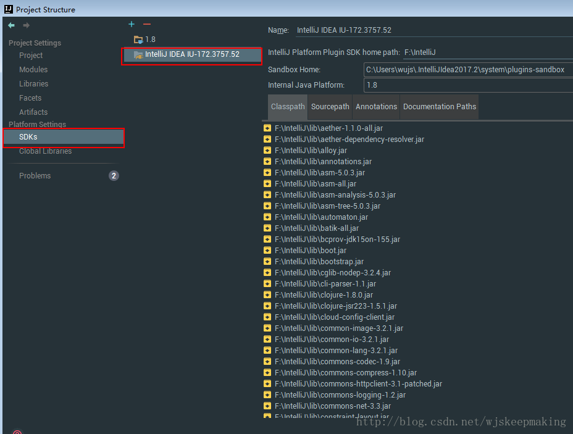Open the Annotations tab
The image size is (573, 434).
coord(377,107)
